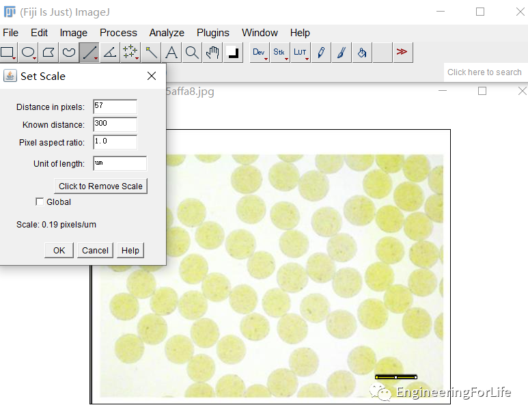Viewport: 528px width, 416px height.
Task: Select the Paintbrush tool
Action: 342,53
